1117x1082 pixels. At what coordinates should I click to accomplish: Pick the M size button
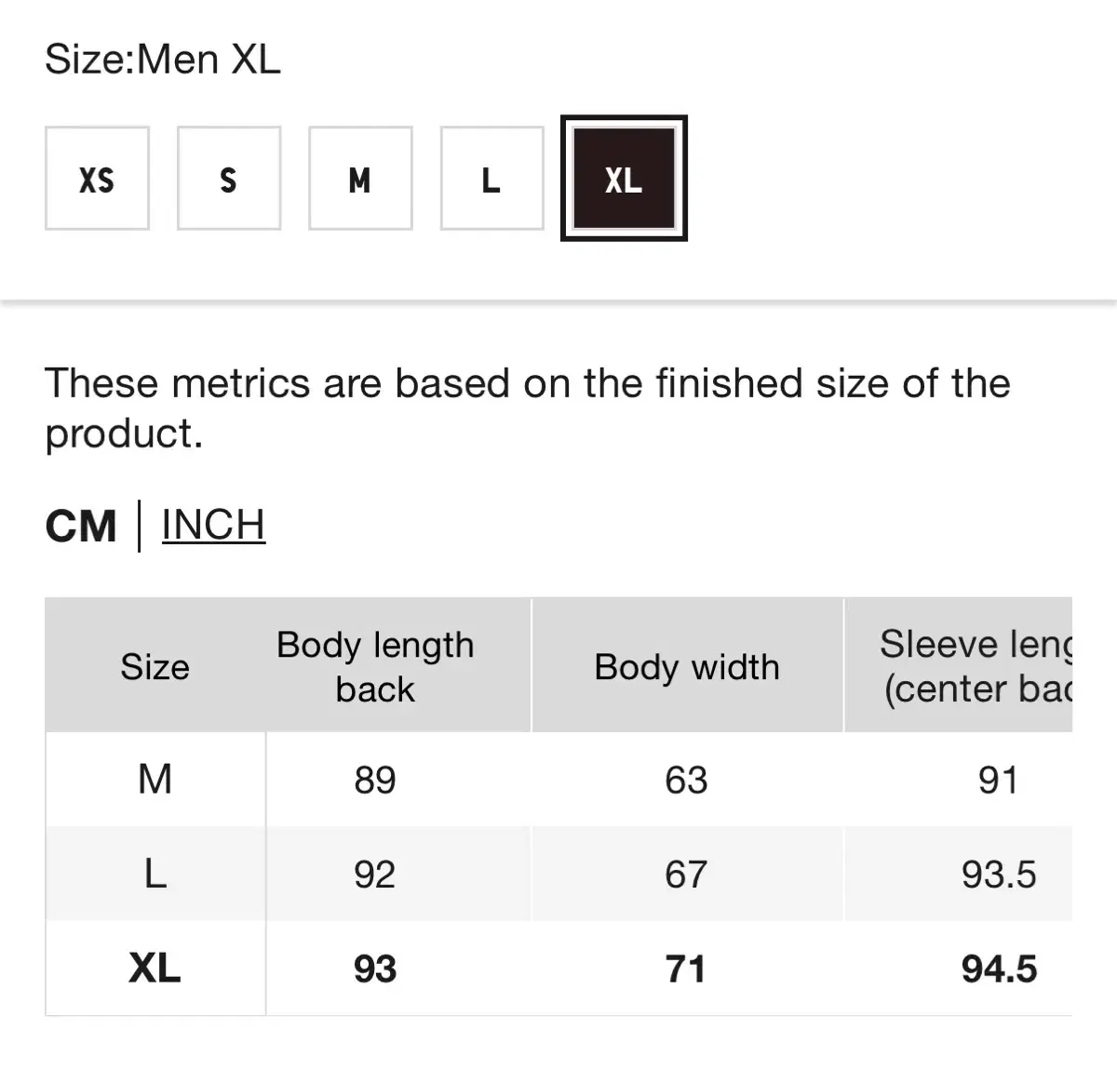pyautogui.click(x=360, y=179)
